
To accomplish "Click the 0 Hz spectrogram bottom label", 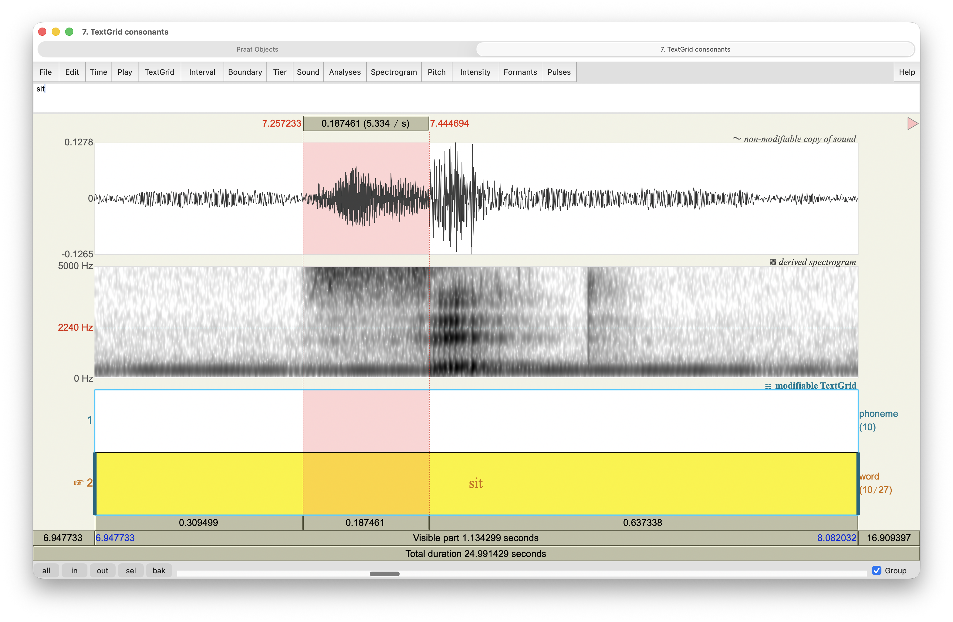I will point(83,378).
